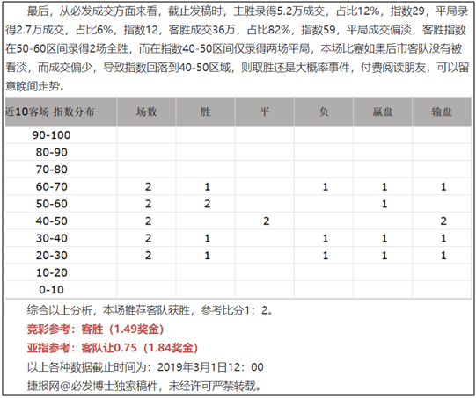Select 赢盘 value 1 in 30-40 row
This screenshot has width=476, height=398.
pyautogui.click(x=384, y=239)
